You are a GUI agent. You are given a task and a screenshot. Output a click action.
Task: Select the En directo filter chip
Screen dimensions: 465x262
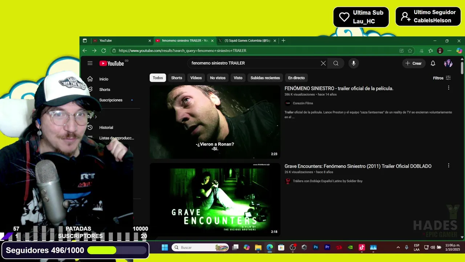(x=296, y=78)
